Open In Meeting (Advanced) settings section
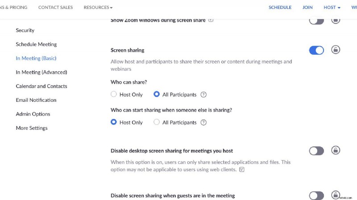 [42, 72]
